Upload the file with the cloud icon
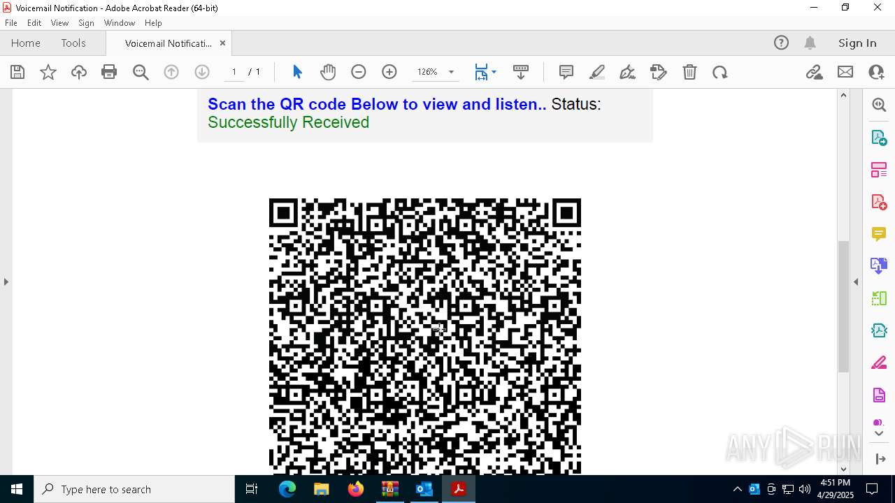 79,72
